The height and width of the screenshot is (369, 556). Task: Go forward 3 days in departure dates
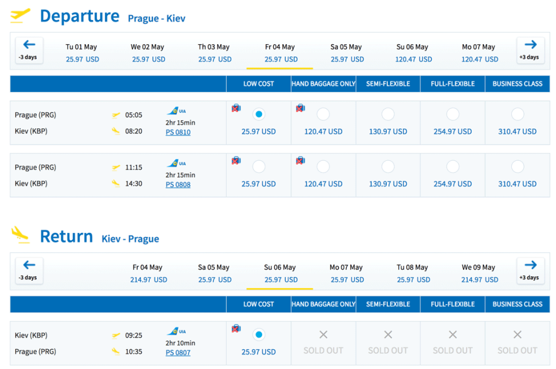pos(530,50)
